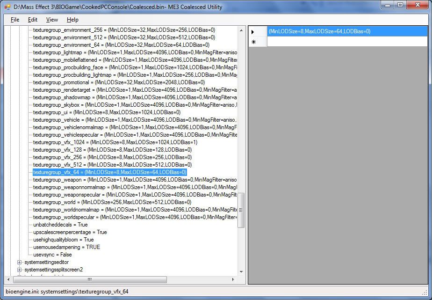Select texturegroup_vfx_1024 entry
This screenshot has height=300, width=432.
click(x=115, y=142)
